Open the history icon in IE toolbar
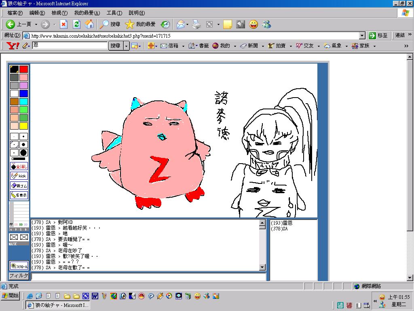This screenshot has width=414, height=311. click(x=165, y=24)
